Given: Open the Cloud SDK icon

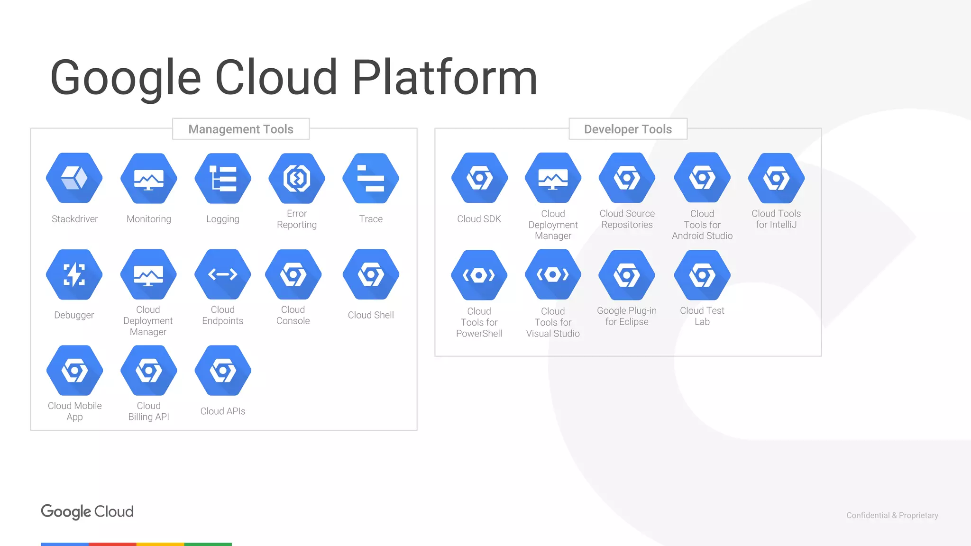Looking at the screenshot, I should coord(479,178).
